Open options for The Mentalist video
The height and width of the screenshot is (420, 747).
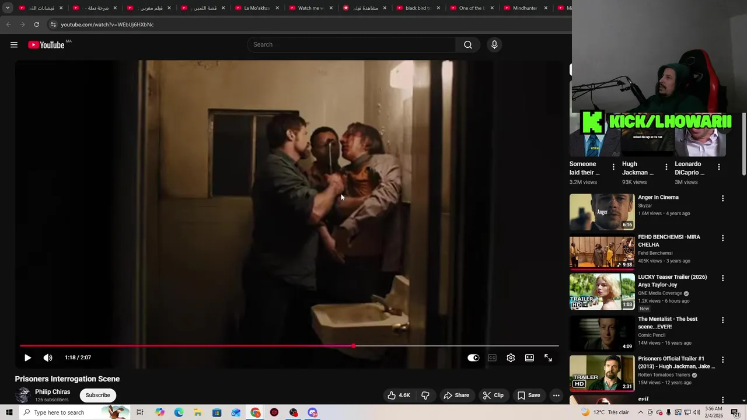click(722, 320)
